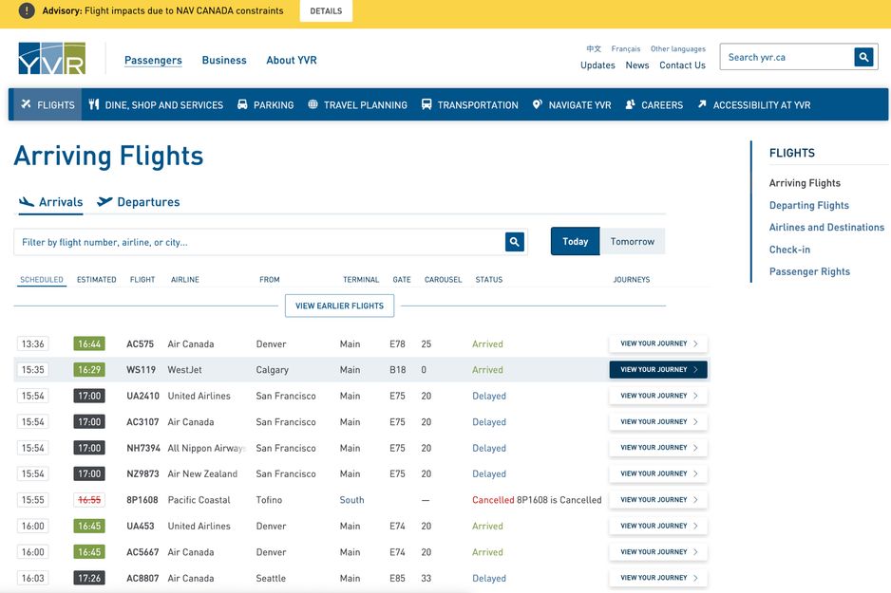The width and height of the screenshot is (891, 593).
Task: Select the Today date toggle
Action: [575, 242]
